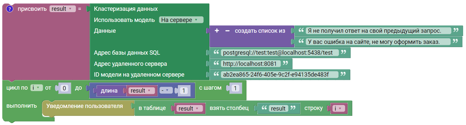The height and width of the screenshot is (125, 466).
Task: Click opening quote of second list sentence
Action: point(301,41)
